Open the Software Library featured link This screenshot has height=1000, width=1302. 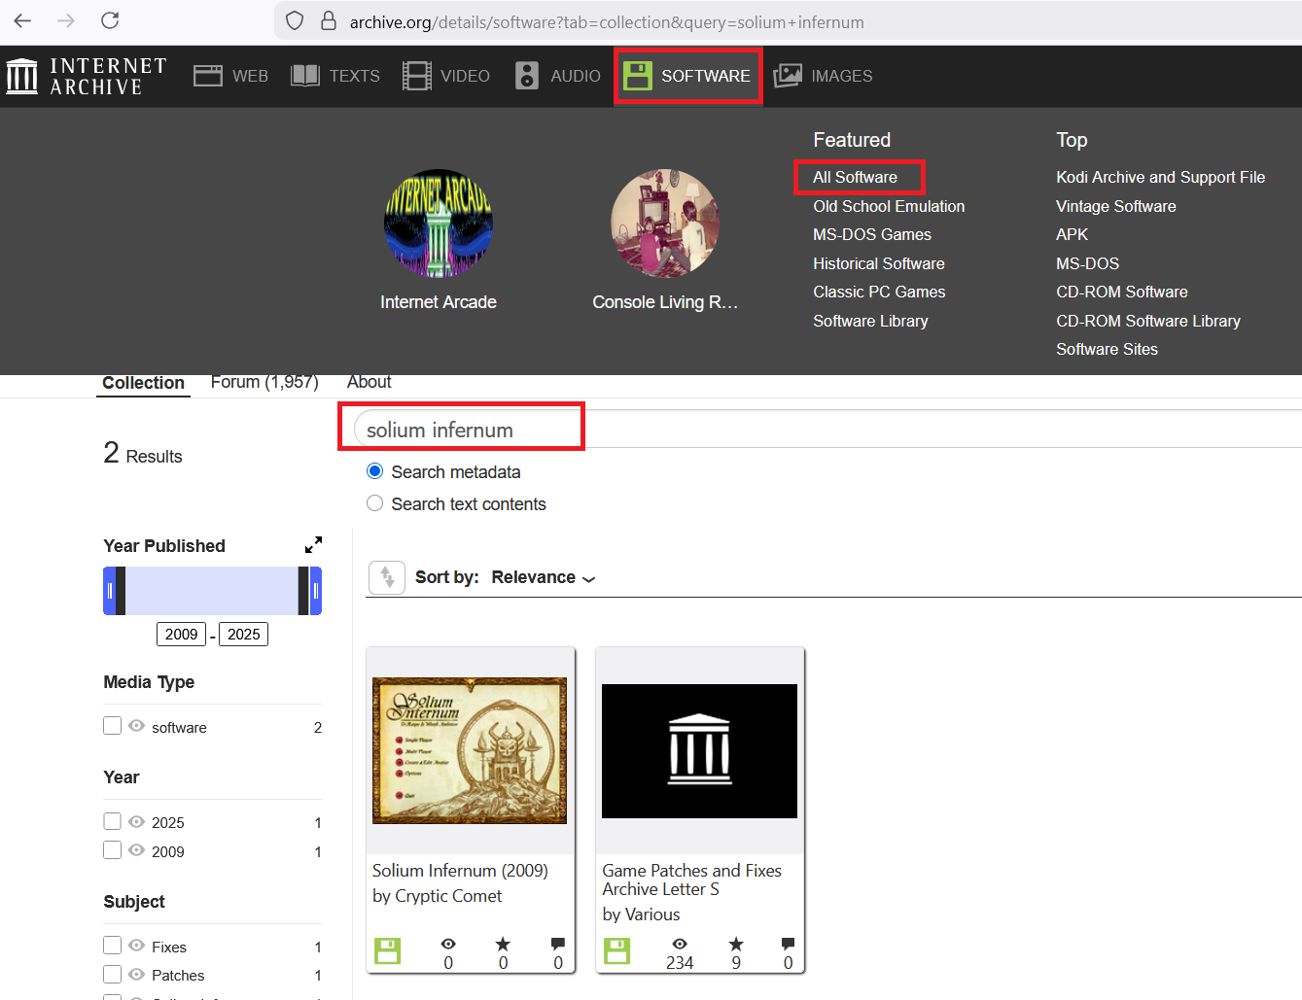pos(871,321)
